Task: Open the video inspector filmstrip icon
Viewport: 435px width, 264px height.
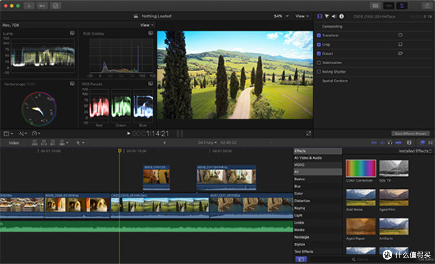Action: click(x=319, y=16)
